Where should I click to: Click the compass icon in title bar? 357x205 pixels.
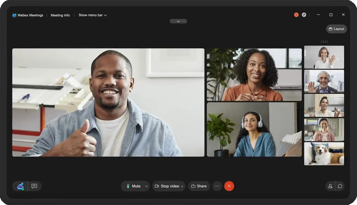304,15
